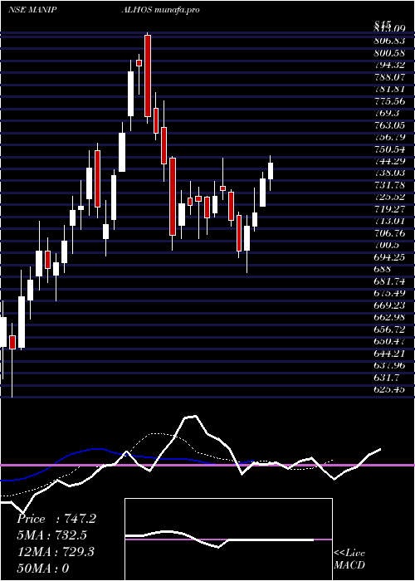
Task: Select the 675.49 price axis label
Action: point(389,294)
